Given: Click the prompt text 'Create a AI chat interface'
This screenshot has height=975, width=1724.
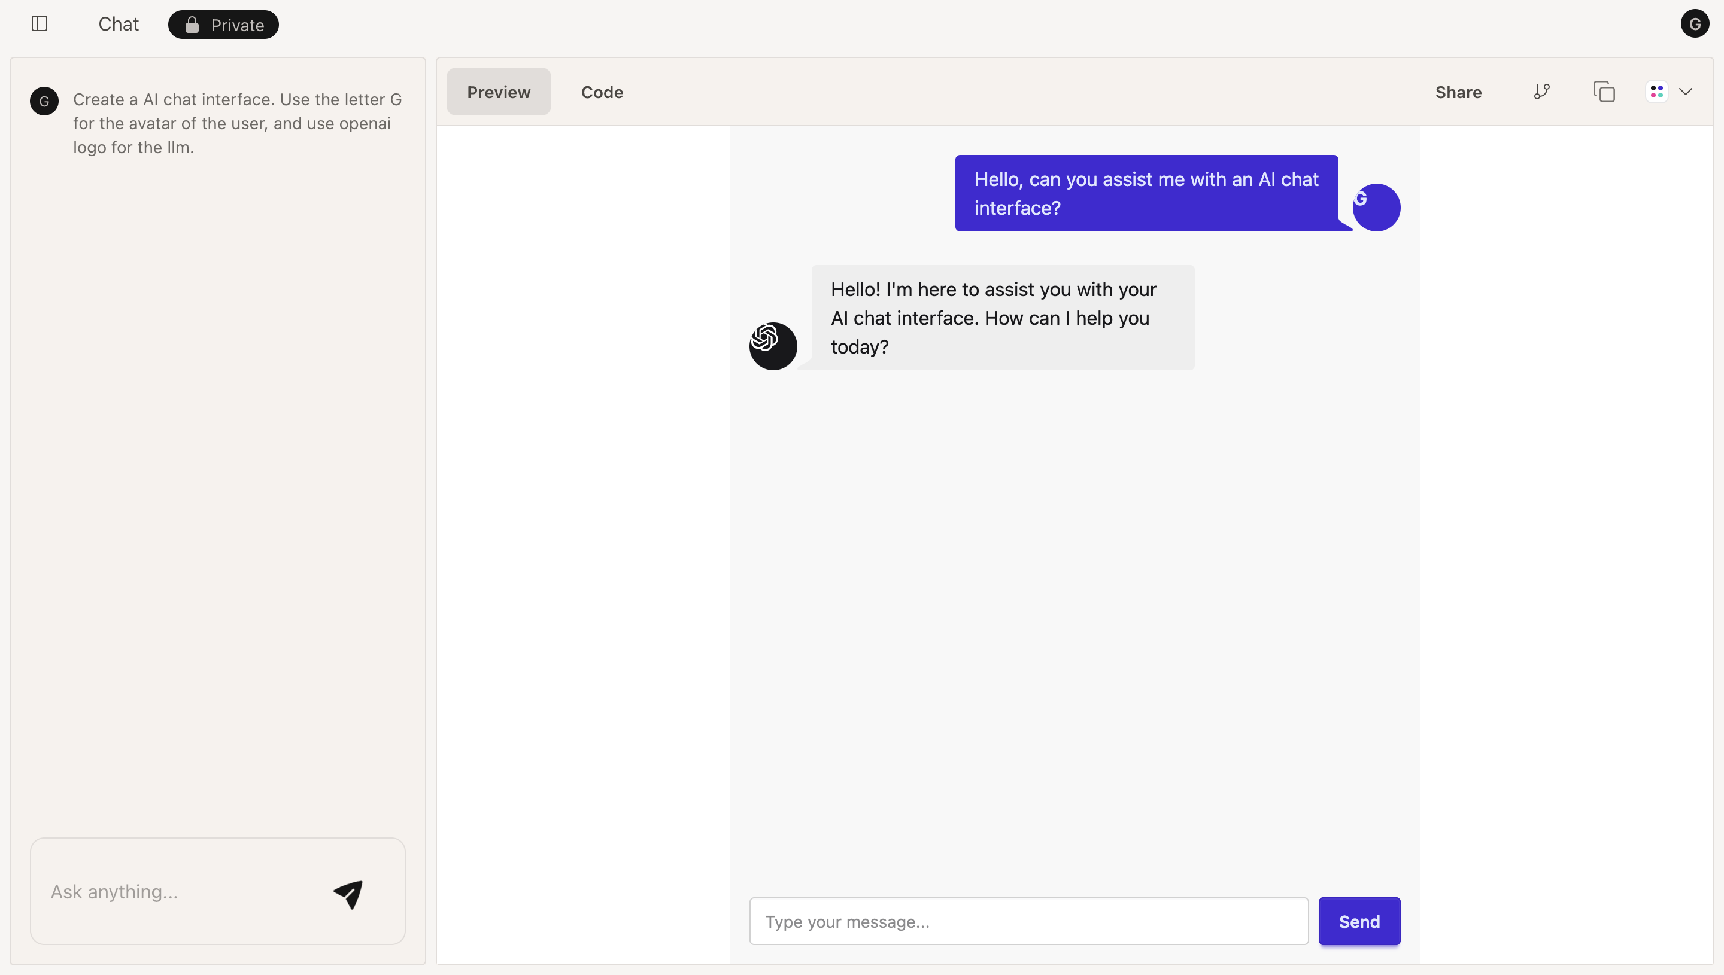Looking at the screenshot, I should coord(237,123).
